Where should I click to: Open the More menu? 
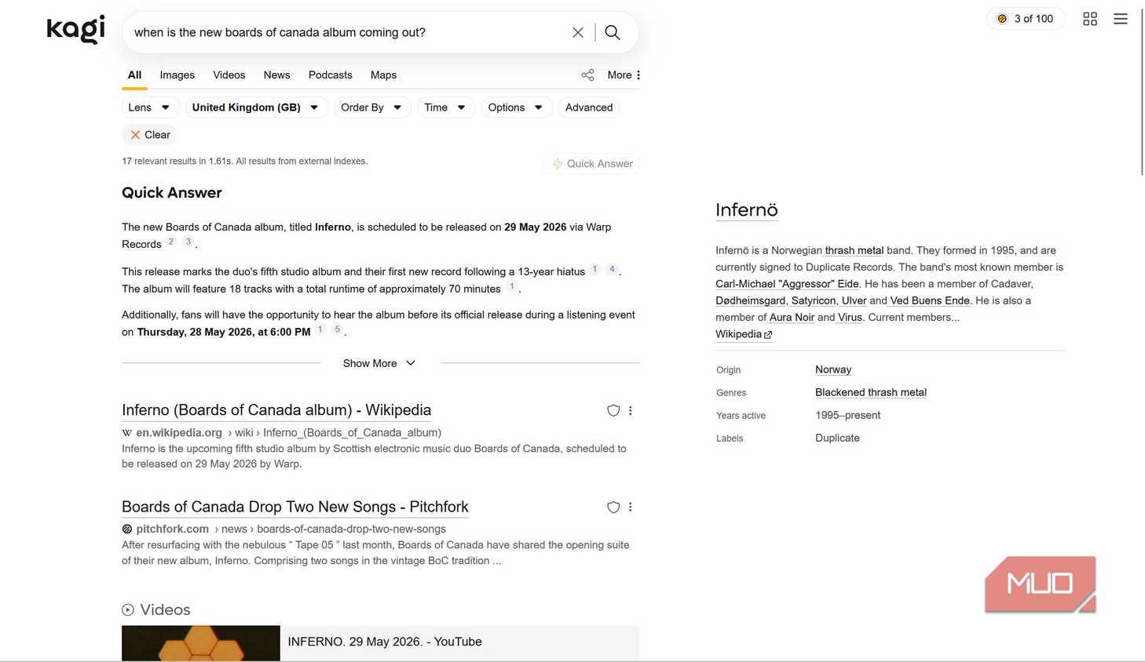point(624,75)
